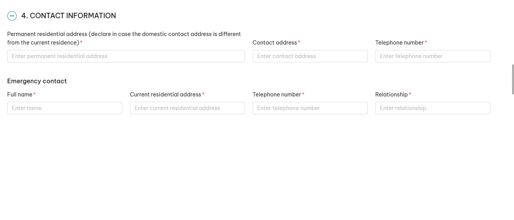
Task: Focus the Enter relationship input field
Action: [432, 108]
